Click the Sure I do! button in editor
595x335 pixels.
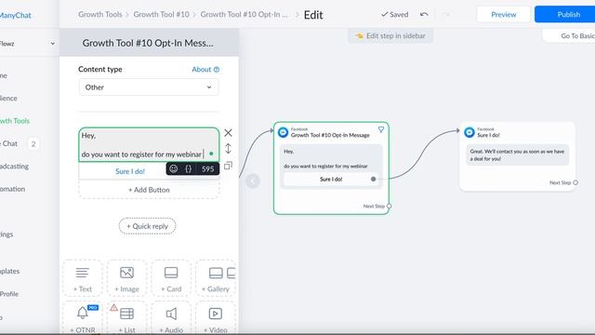[x=130, y=171]
